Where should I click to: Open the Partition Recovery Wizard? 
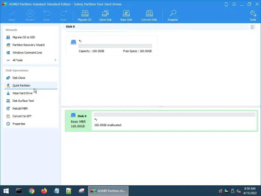click(x=31, y=45)
